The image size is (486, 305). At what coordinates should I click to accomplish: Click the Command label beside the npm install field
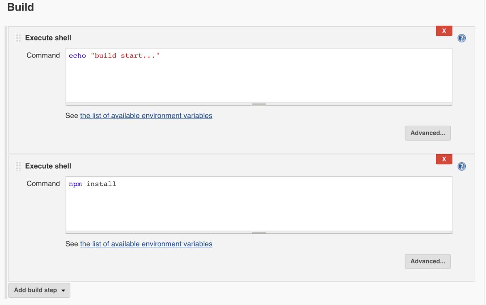43,184
